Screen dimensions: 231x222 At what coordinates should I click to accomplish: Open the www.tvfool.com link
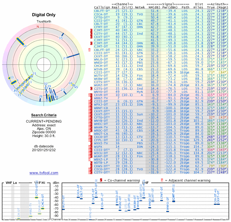coord(44,173)
